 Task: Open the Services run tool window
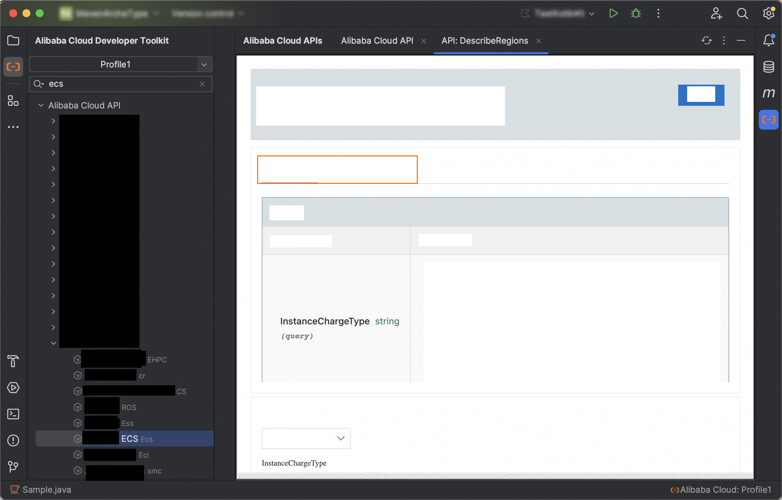coord(13,388)
